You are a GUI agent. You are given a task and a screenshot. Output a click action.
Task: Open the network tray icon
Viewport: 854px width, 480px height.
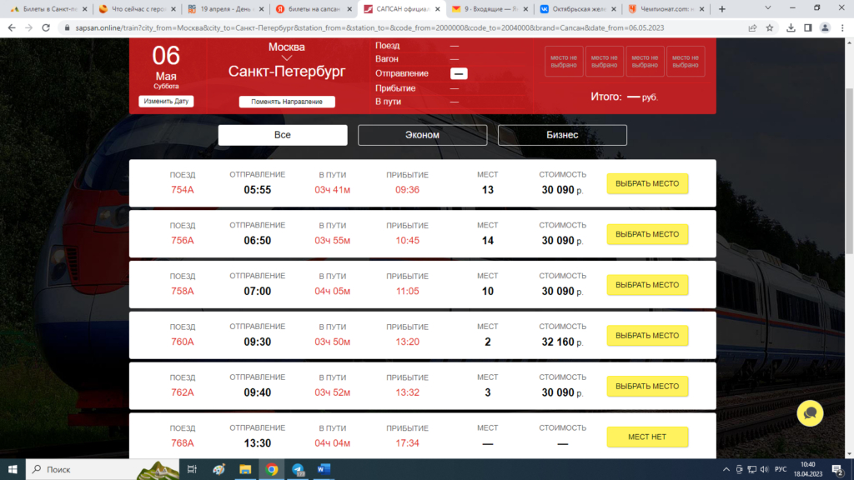click(751, 469)
